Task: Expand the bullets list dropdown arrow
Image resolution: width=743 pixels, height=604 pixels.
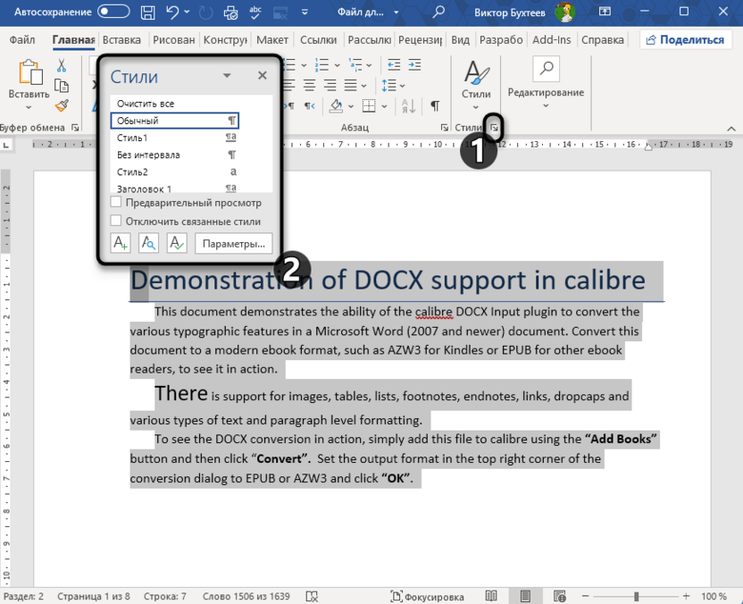Action: tap(304, 65)
